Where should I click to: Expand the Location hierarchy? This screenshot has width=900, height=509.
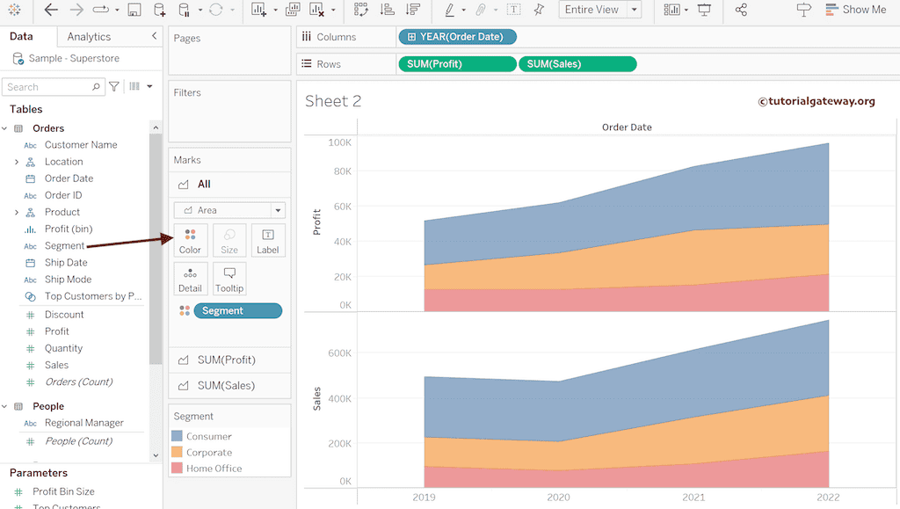click(17, 162)
